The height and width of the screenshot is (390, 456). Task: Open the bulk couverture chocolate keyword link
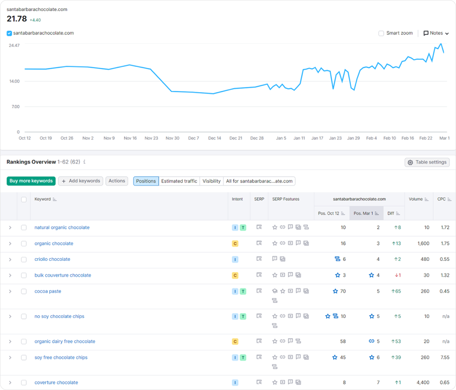(63, 275)
